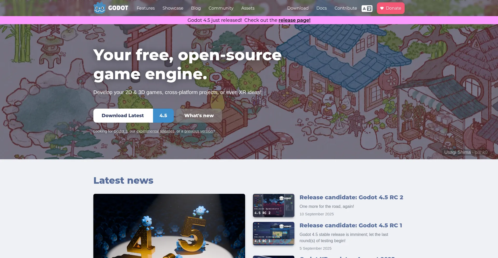Follow the release page! banner link

(x=294, y=20)
